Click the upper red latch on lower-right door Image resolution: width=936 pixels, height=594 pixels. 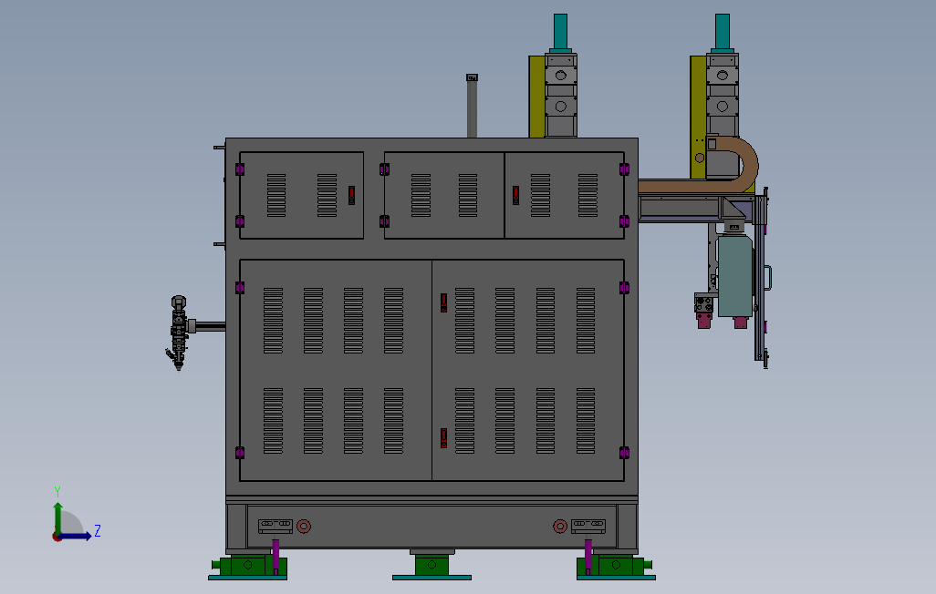pos(443,302)
